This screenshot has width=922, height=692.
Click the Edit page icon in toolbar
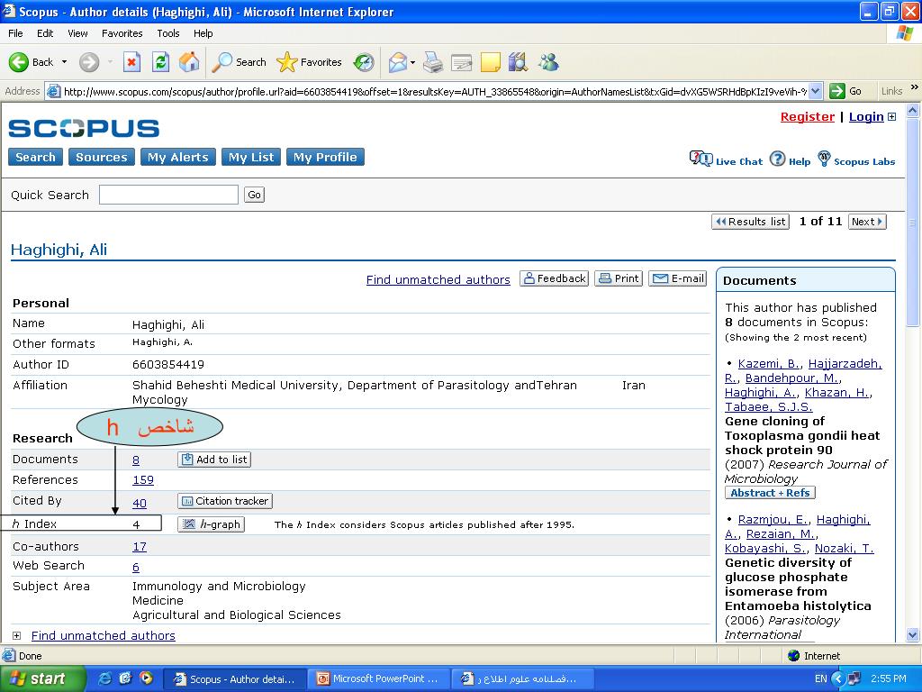click(462, 62)
